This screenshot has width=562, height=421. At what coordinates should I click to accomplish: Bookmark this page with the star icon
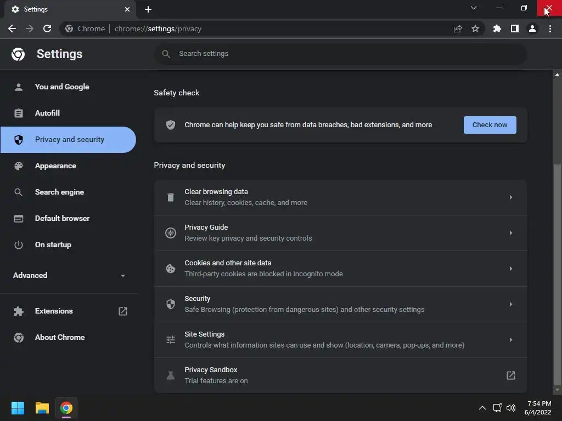(475, 29)
